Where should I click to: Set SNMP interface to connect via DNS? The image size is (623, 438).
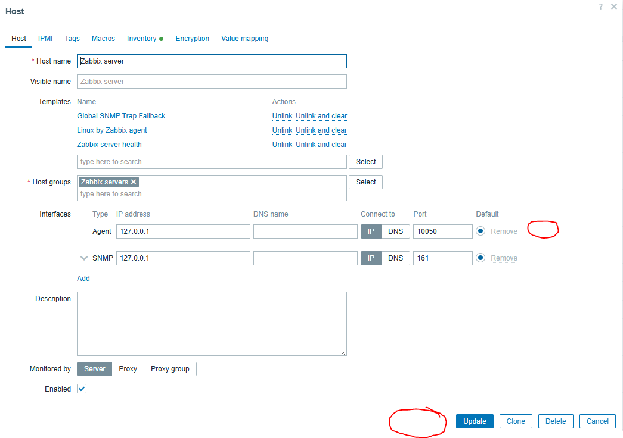pyautogui.click(x=395, y=258)
